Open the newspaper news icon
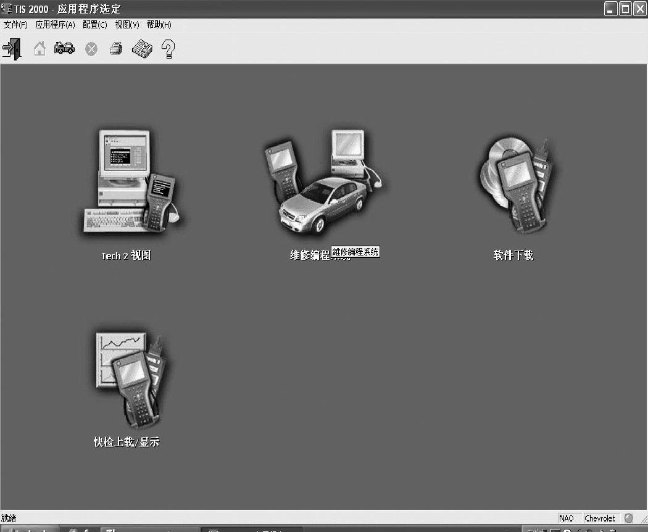 click(142, 49)
